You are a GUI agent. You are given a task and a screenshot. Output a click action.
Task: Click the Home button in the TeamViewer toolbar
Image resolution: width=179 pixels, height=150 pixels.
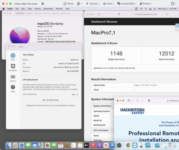point(68,4)
